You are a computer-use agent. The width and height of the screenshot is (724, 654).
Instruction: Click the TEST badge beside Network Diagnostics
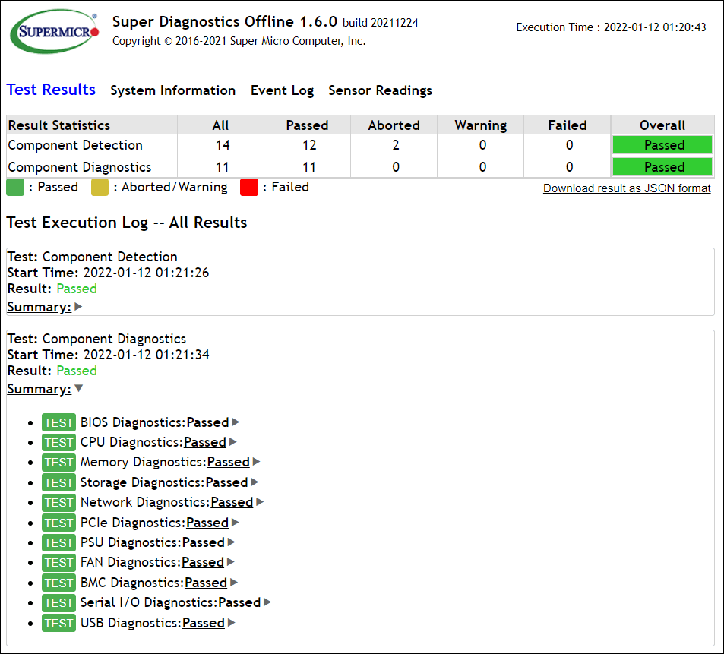(58, 503)
